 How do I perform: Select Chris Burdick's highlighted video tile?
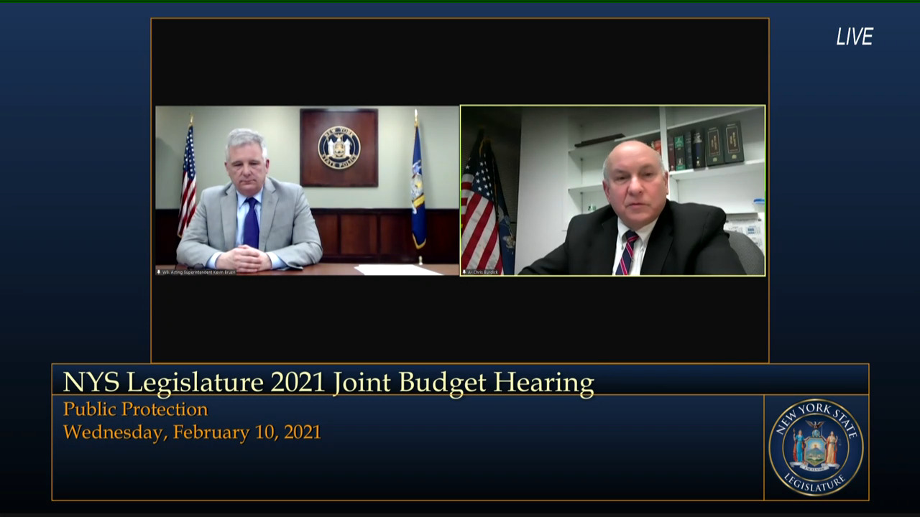612,190
